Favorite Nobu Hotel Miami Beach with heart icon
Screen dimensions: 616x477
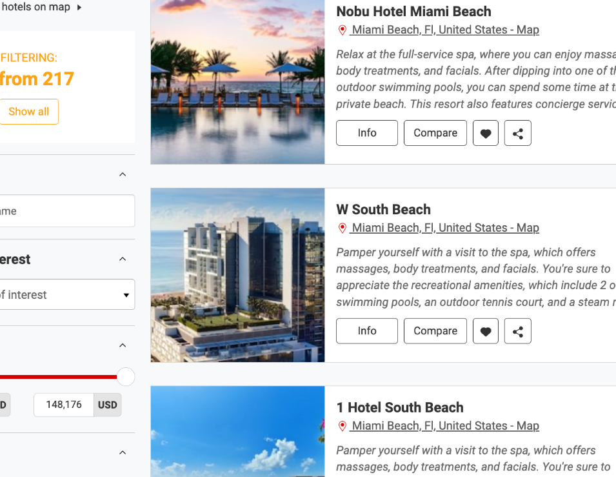tap(485, 134)
